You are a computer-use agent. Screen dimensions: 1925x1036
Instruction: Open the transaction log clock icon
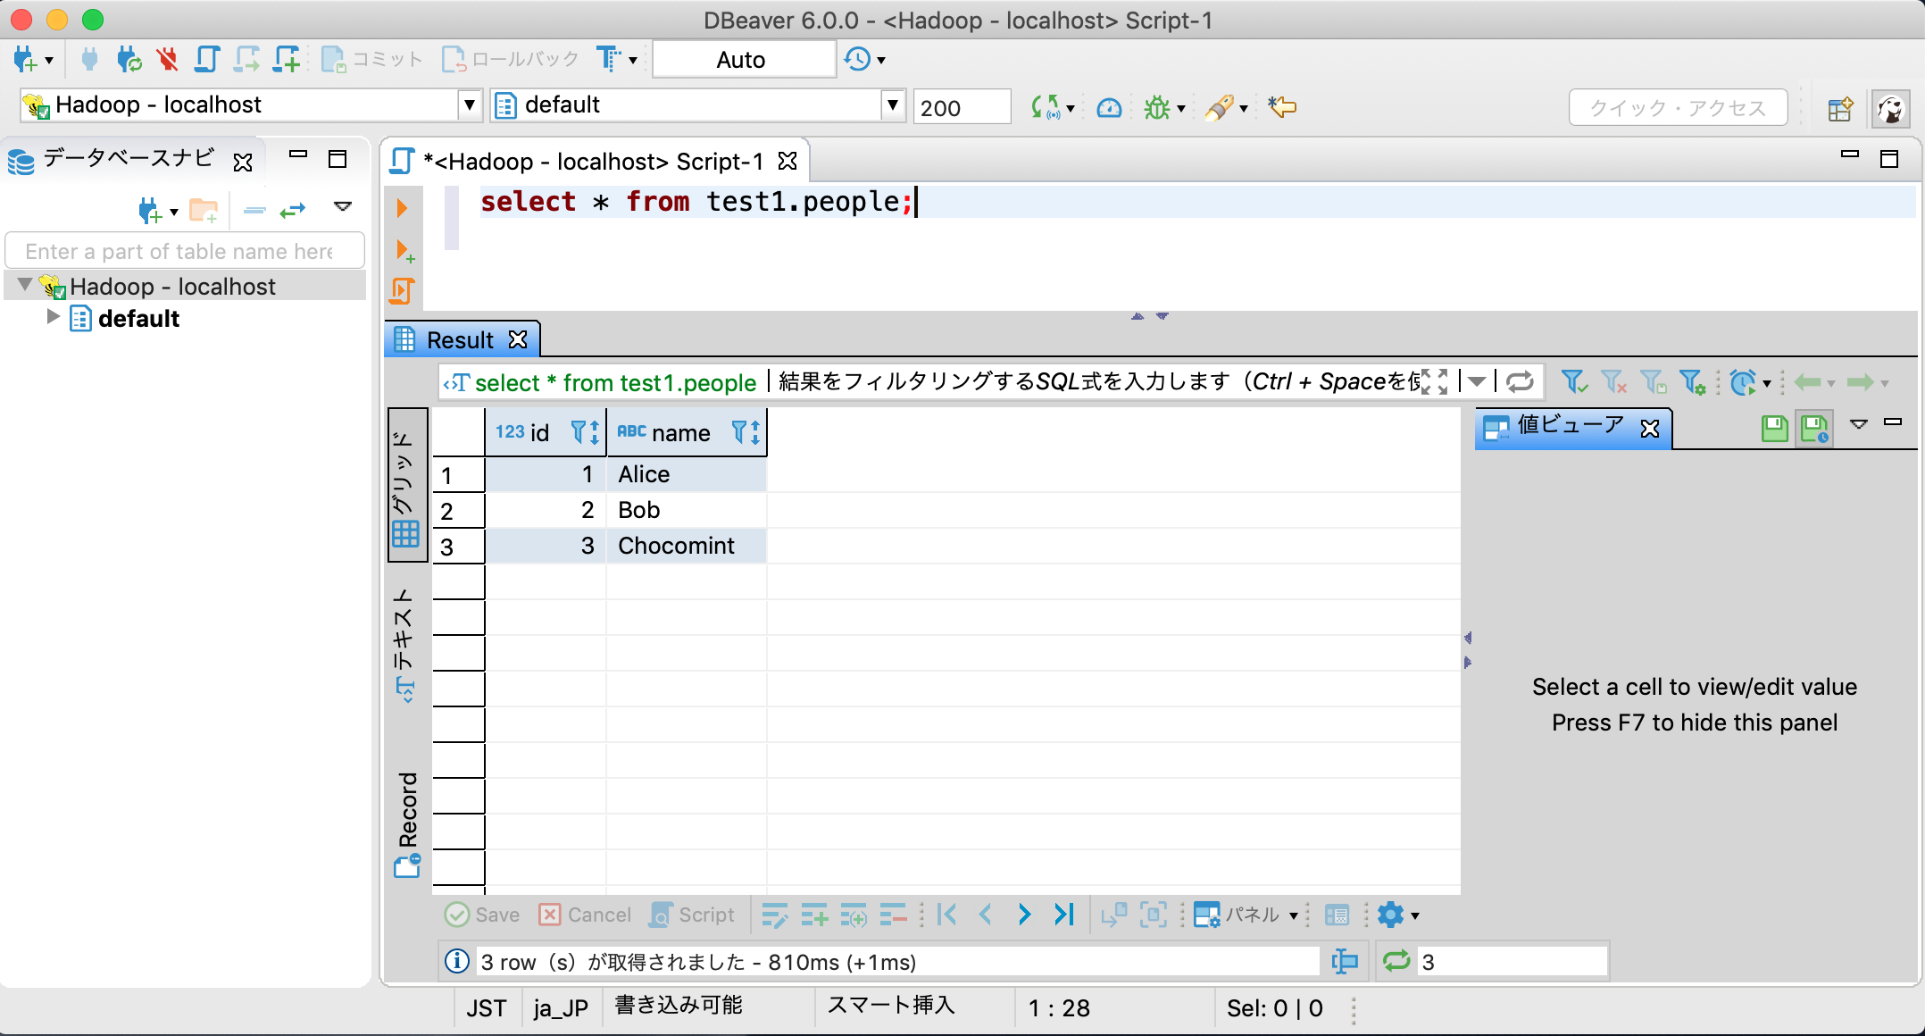click(857, 60)
